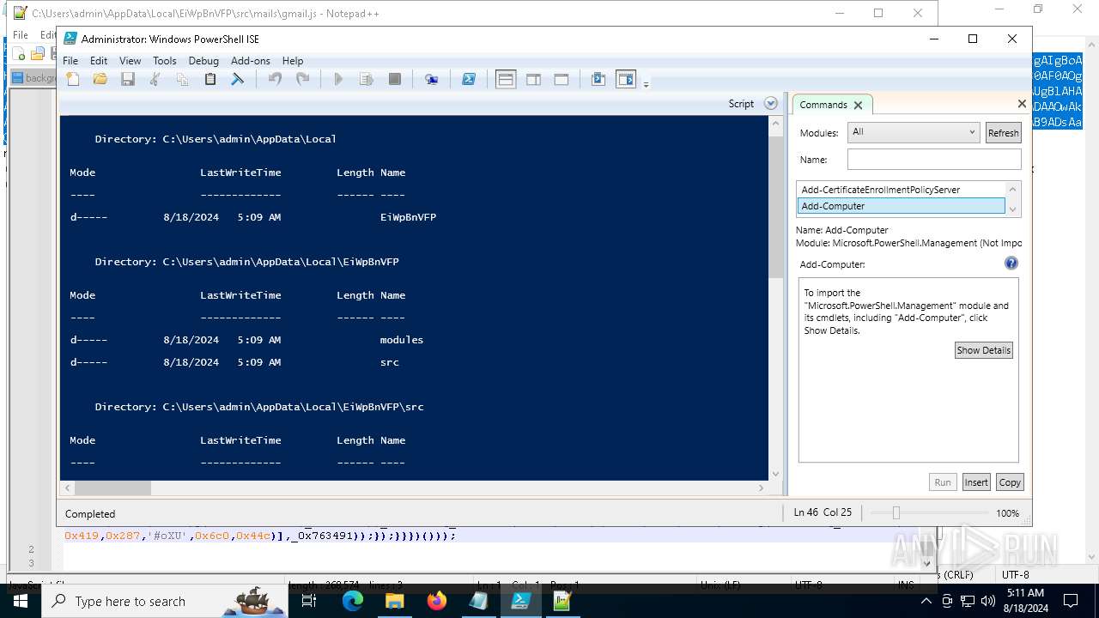Click the Run Selection icon
1099x618 pixels.
tap(367, 80)
